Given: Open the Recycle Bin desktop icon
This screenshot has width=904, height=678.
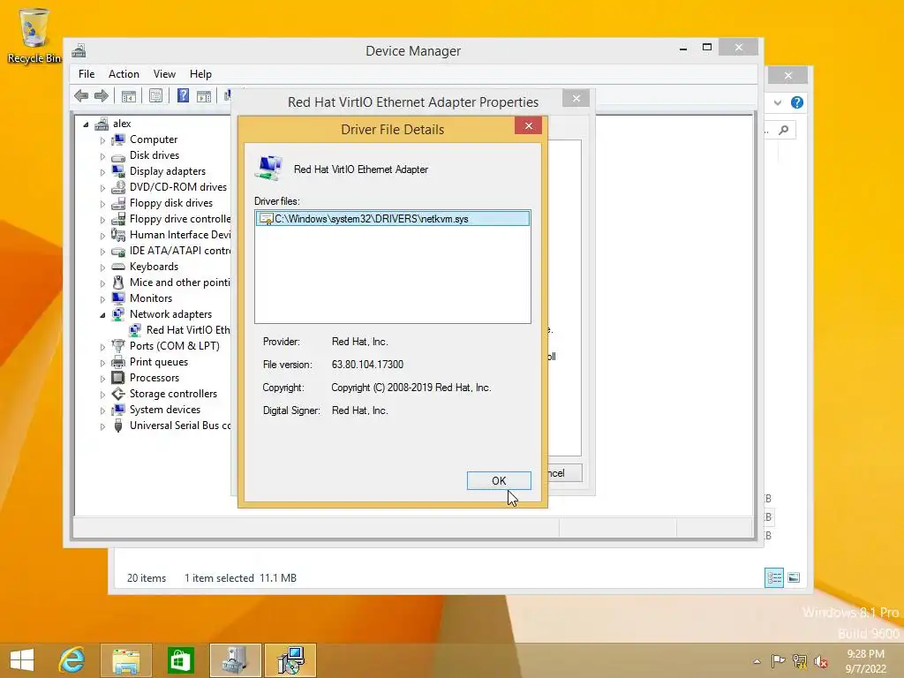Looking at the screenshot, I should (x=34, y=34).
